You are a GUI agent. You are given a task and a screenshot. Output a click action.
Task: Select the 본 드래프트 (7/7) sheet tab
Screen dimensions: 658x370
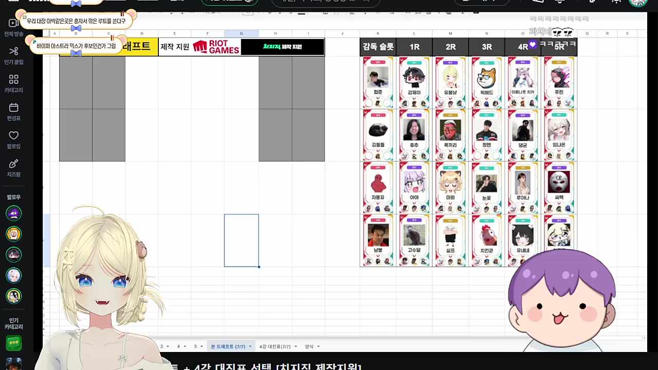[x=228, y=347]
